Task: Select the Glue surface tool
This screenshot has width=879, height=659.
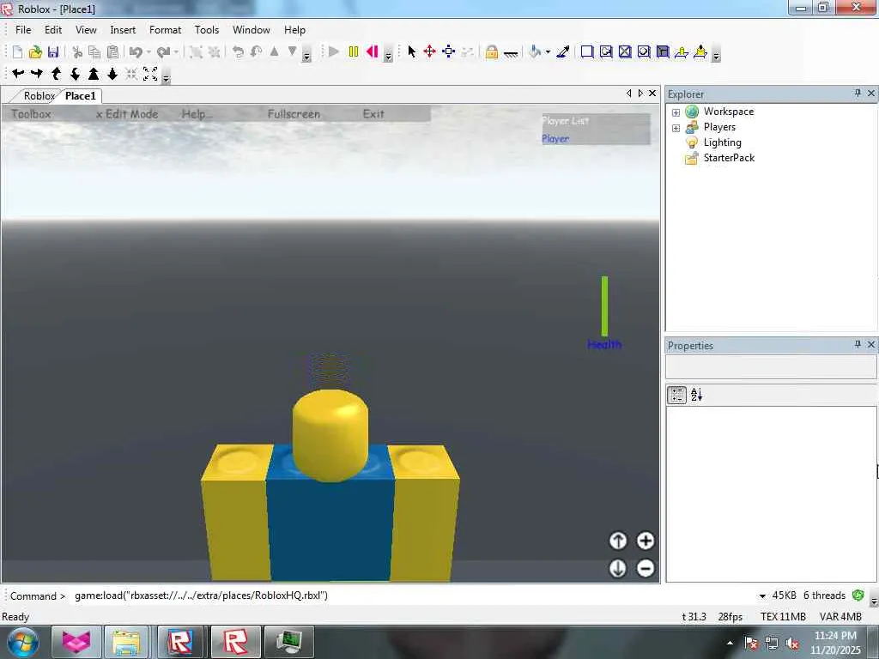Action: pos(606,52)
